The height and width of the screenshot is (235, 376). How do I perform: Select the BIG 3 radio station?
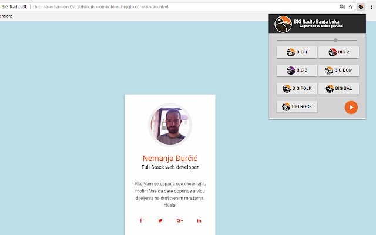click(297, 70)
